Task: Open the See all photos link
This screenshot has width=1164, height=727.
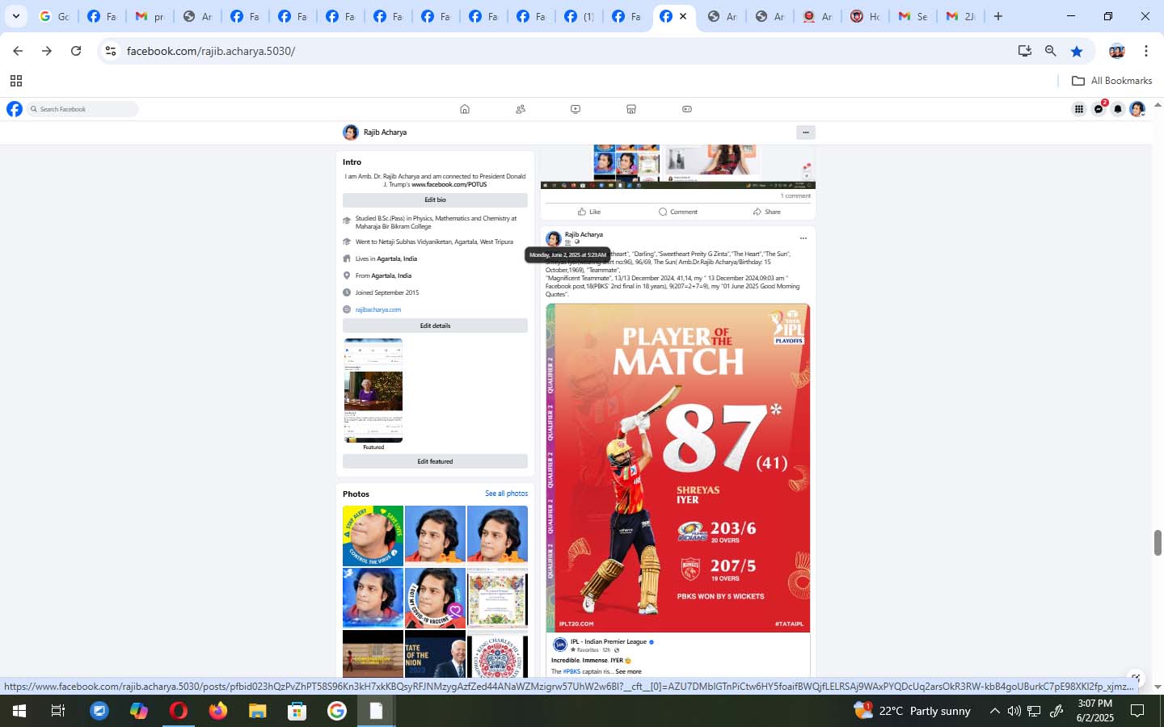Action: [x=506, y=494]
